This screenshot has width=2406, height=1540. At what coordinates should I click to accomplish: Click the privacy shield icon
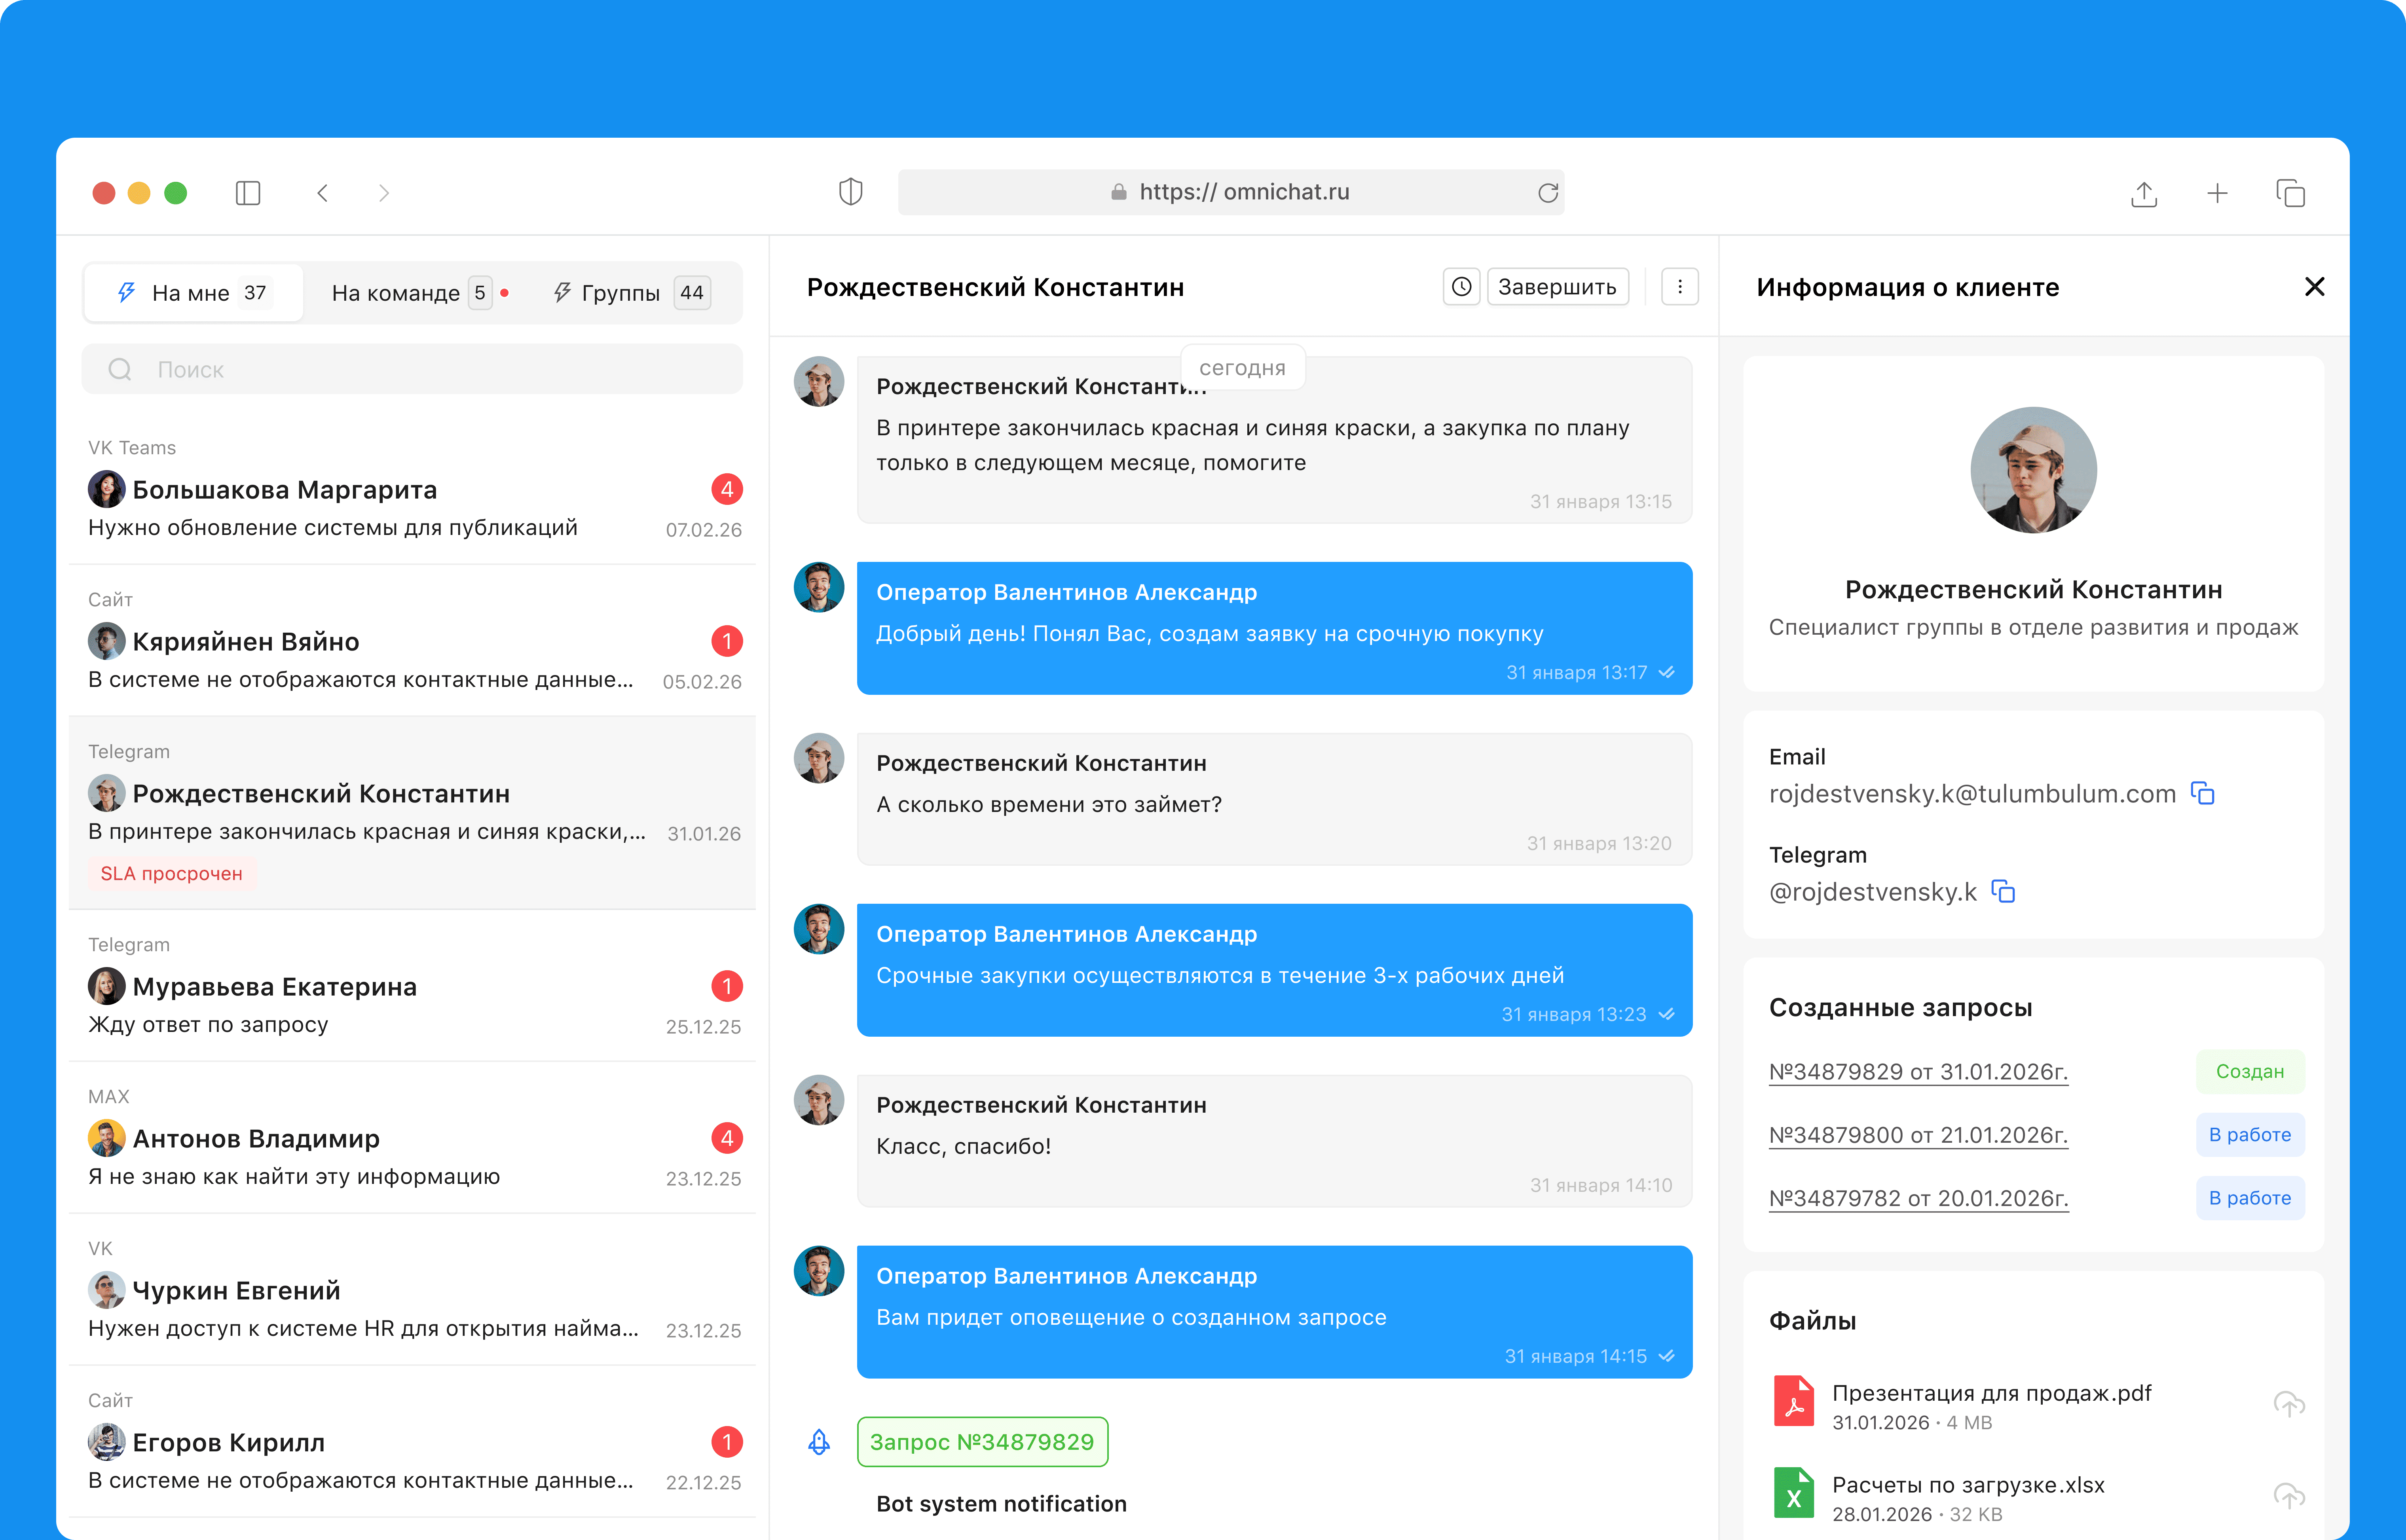click(850, 192)
